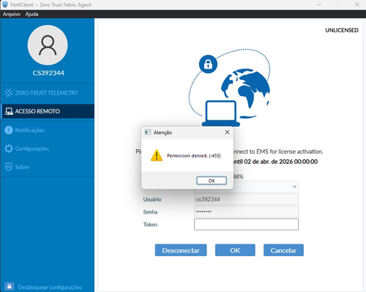Click the UNLICENSED status text
Screen dimensions: 366x292
[x=342, y=30]
